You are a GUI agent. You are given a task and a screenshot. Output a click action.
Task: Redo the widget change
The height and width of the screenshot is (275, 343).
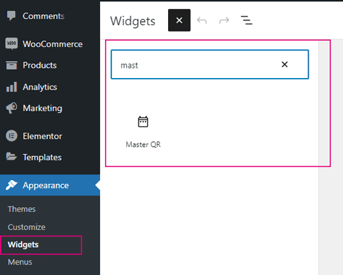point(224,21)
